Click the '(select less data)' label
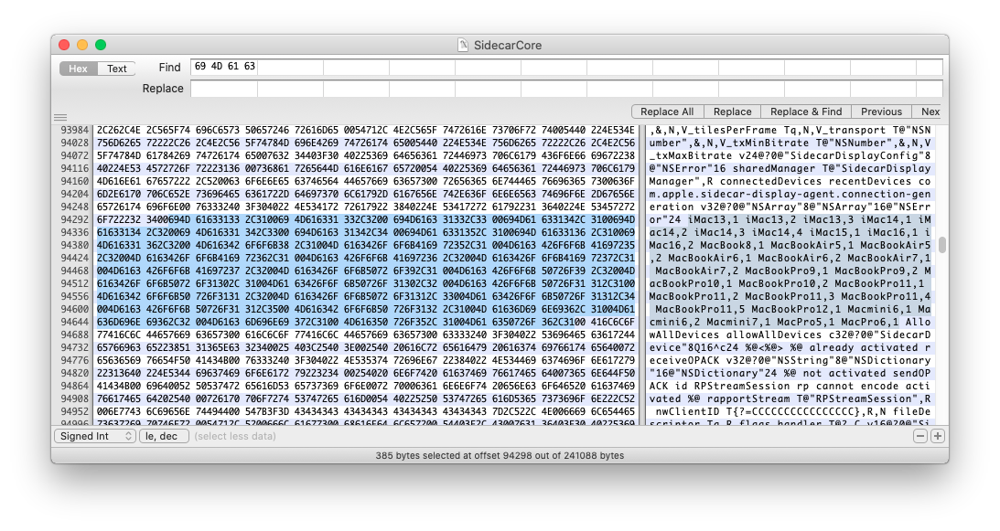 pos(235,436)
